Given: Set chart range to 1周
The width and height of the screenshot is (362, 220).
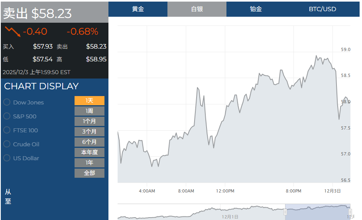Looking at the screenshot, I should pyautogui.click(x=89, y=111).
